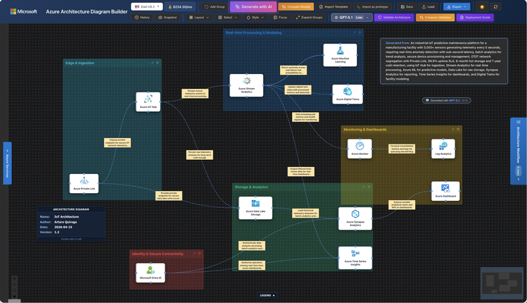Zoom in with the canvas plus control
The height and width of the screenshot is (303, 527).
pos(14,279)
